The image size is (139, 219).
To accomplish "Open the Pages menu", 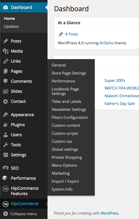I will tap(24, 71).
